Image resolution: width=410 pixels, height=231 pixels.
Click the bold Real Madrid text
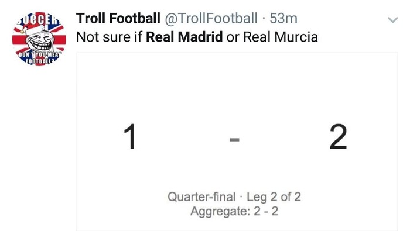[184, 37]
